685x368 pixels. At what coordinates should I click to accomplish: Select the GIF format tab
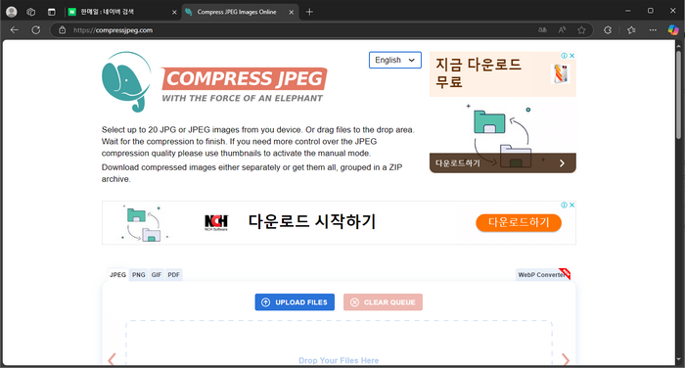157,275
